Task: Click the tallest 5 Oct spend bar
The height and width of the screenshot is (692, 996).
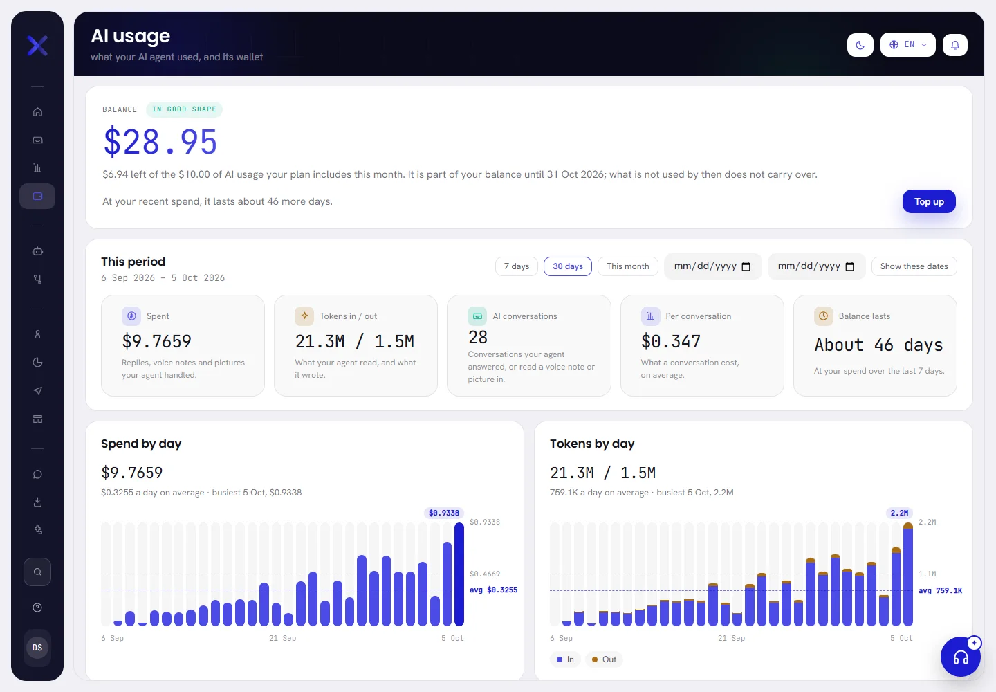Action: click(x=459, y=574)
